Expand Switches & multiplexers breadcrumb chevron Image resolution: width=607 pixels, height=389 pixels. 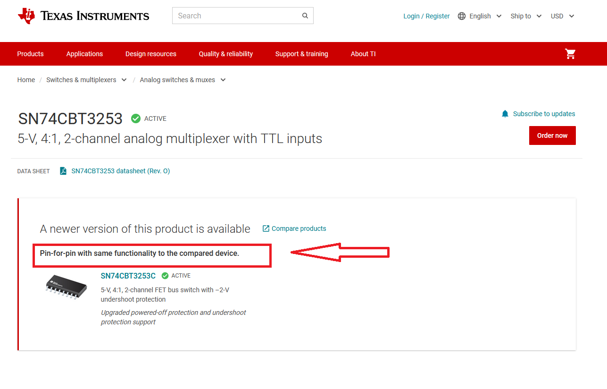124,80
